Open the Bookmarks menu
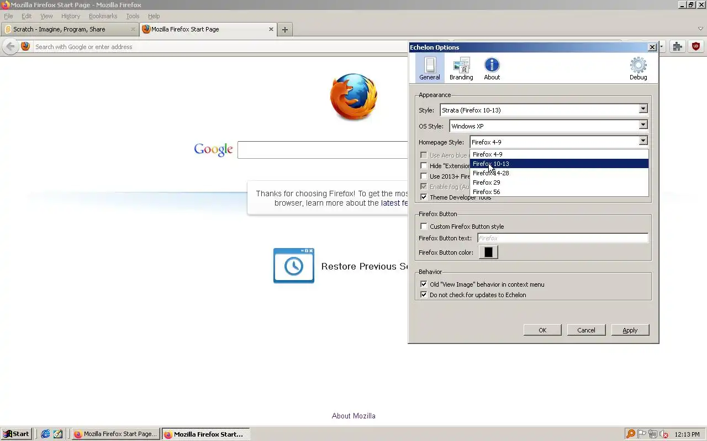Viewport: 707px width, 441px height. coord(103,16)
